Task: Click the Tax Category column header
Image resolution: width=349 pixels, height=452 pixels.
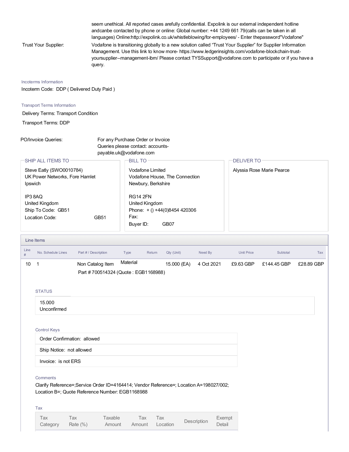Action: (49, 421)
